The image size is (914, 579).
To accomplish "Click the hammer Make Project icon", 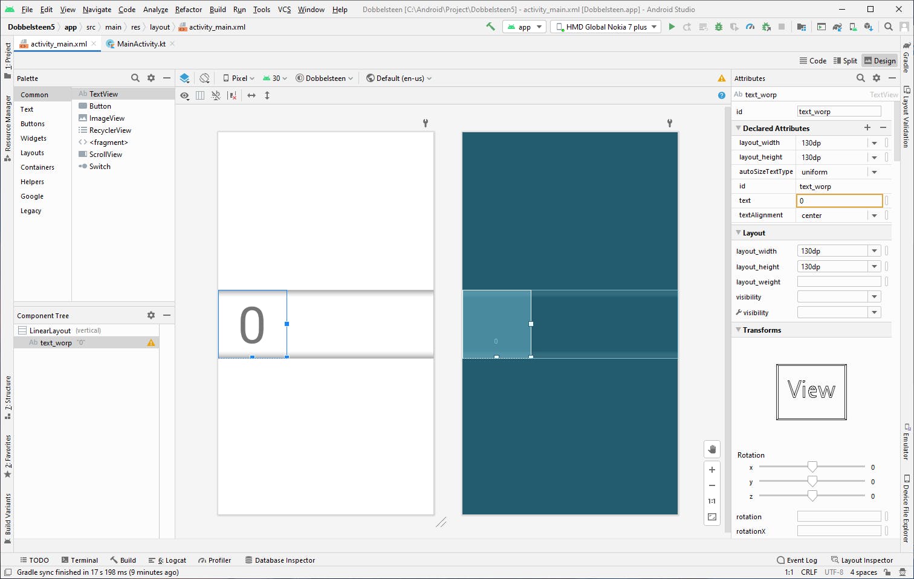I will 490,27.
